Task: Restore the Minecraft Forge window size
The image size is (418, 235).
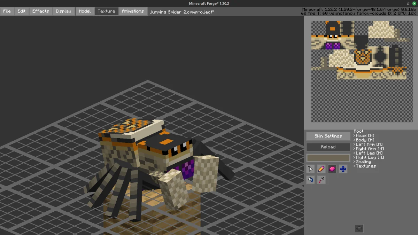Action: pyautogui.click(x=408, y=3)
